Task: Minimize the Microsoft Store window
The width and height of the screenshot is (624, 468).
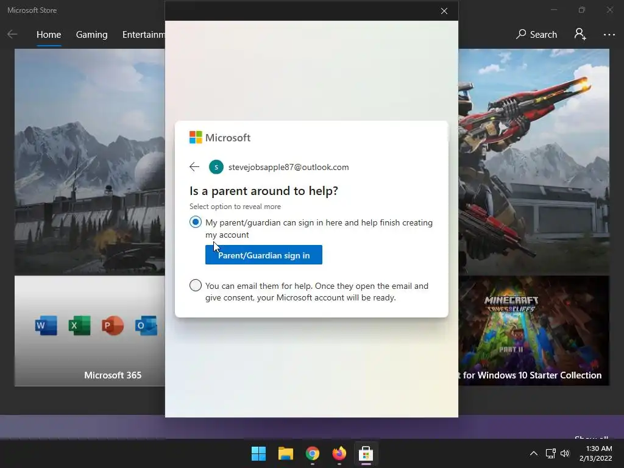Action: (x=554, y=10)
